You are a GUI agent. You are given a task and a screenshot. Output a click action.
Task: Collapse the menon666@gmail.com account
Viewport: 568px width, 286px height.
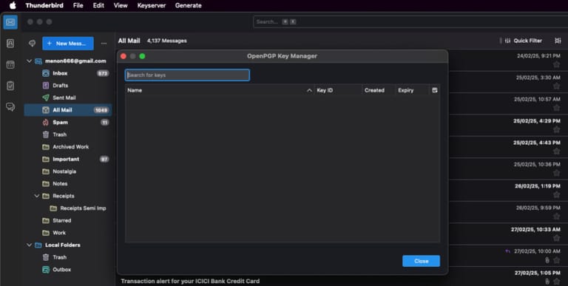click(x=30, y=61)
